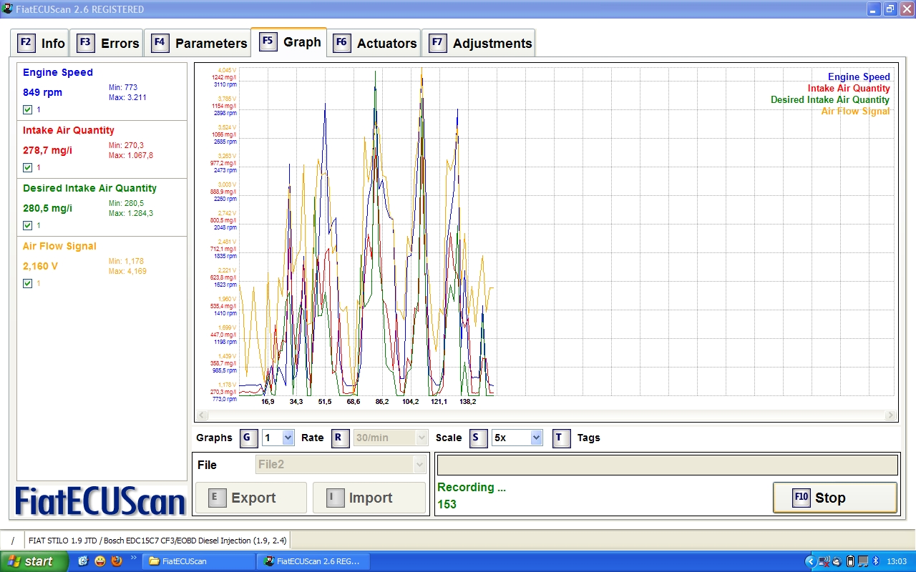Click the 280,5 mg/i desired air value
Screen dimensions: 916x572
47,208
